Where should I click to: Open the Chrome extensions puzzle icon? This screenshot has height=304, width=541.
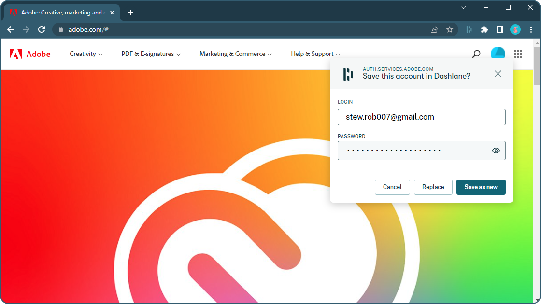(x=484, y=29)
